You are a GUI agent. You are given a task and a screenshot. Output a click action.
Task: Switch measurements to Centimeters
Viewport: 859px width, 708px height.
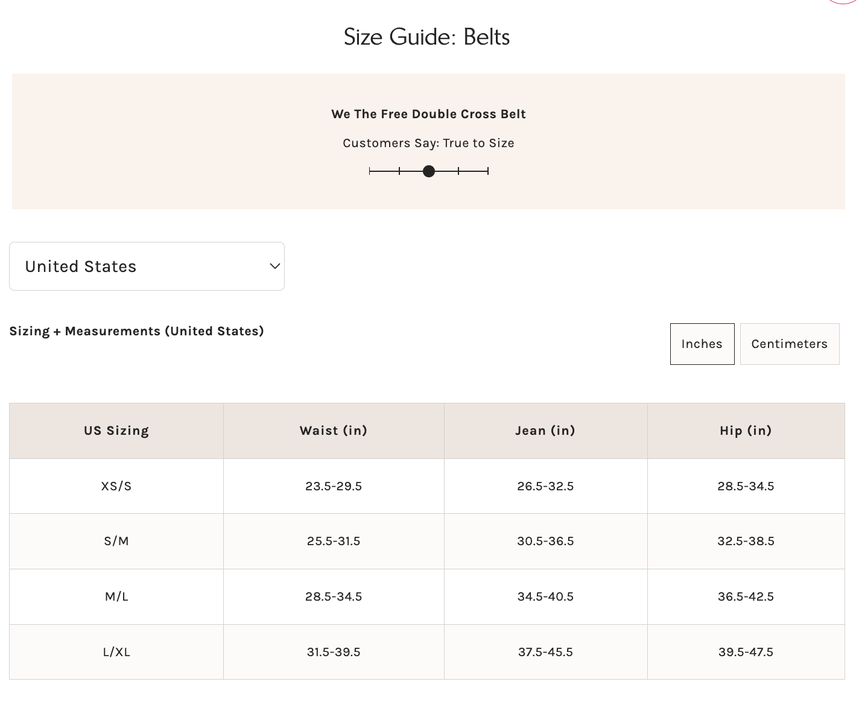[789, 344]
